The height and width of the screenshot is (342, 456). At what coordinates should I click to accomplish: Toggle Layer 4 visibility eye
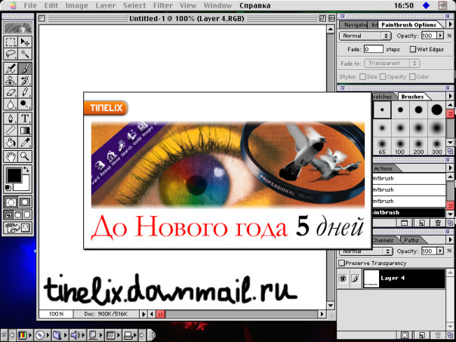(344, 279)
